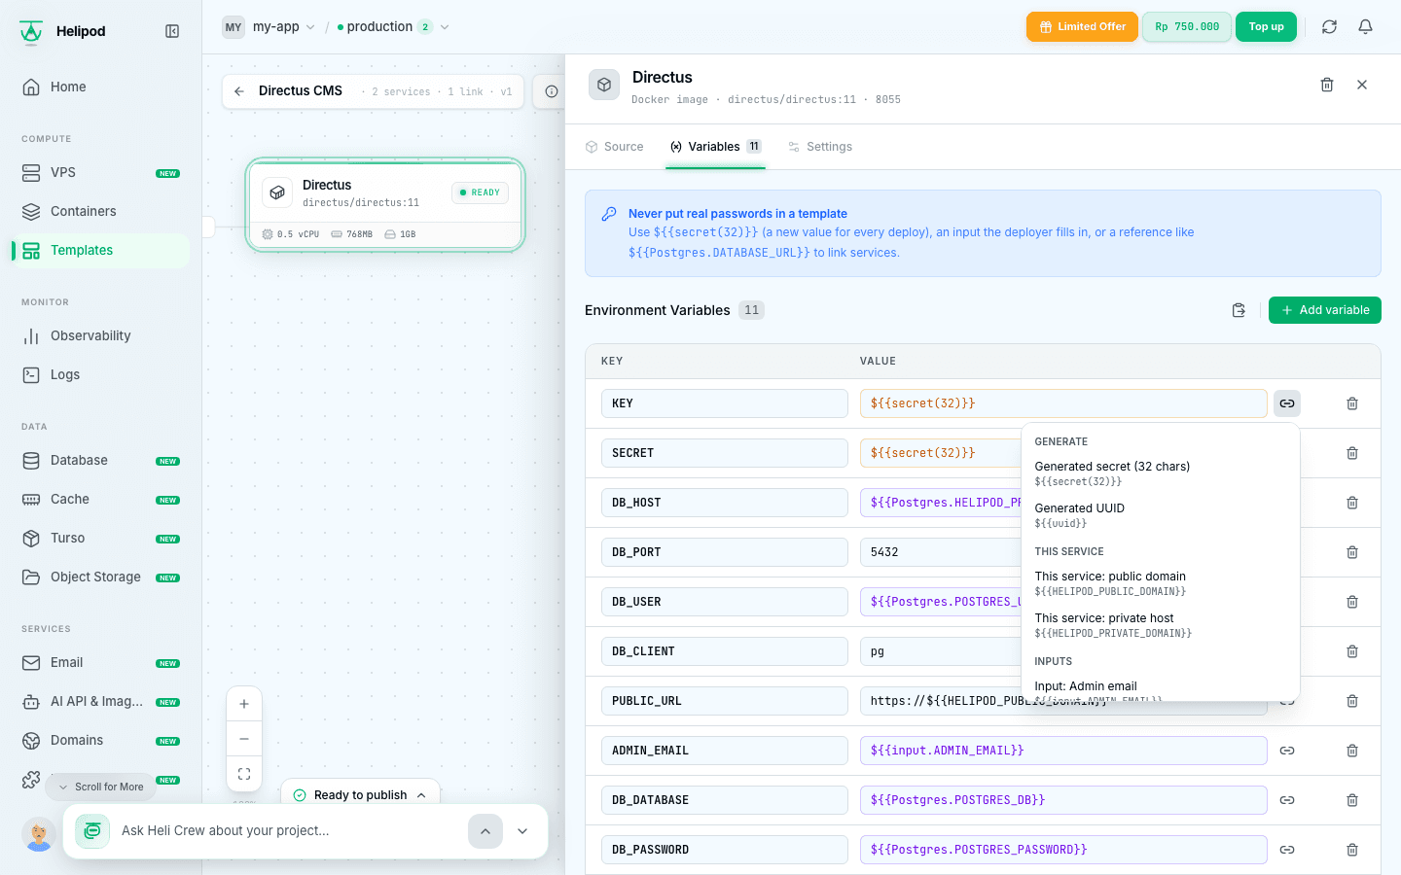This screenshot has width=1401, height=875.
Task: Choose Generated UUID option
Action: [x=1161, y=515]
